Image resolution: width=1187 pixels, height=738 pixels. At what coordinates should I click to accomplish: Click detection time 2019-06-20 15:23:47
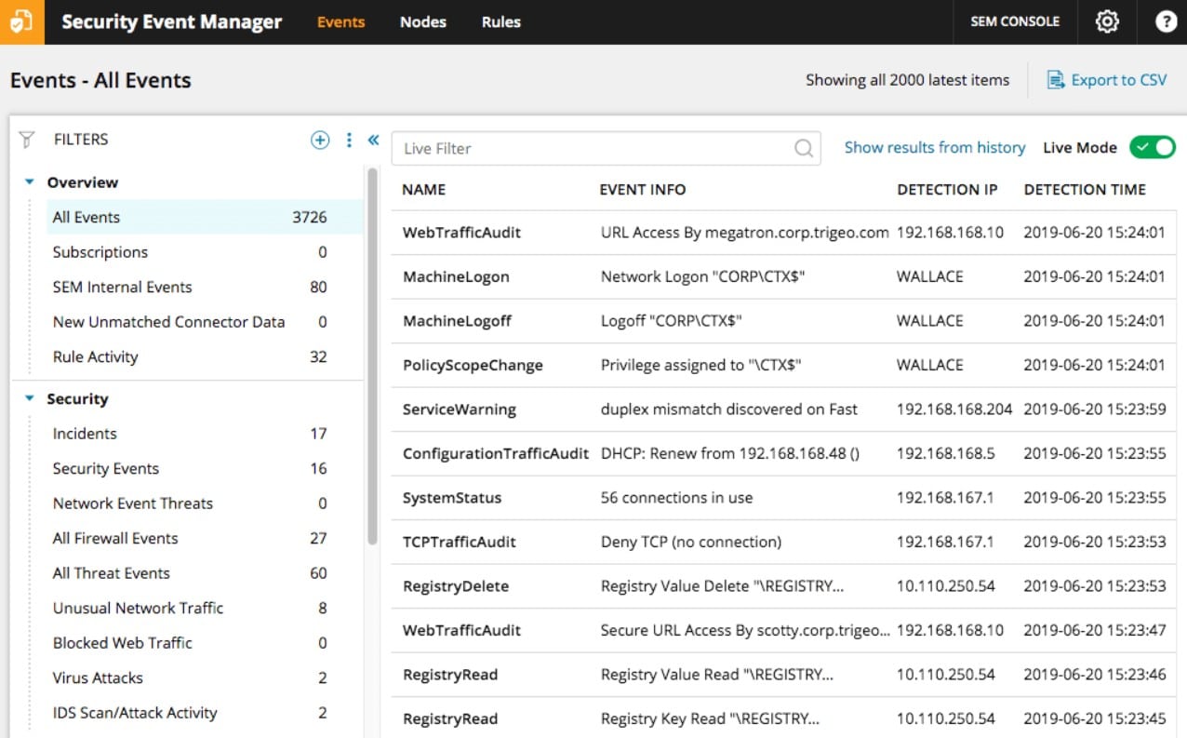pyautogui.click(x=1094, y=630)
